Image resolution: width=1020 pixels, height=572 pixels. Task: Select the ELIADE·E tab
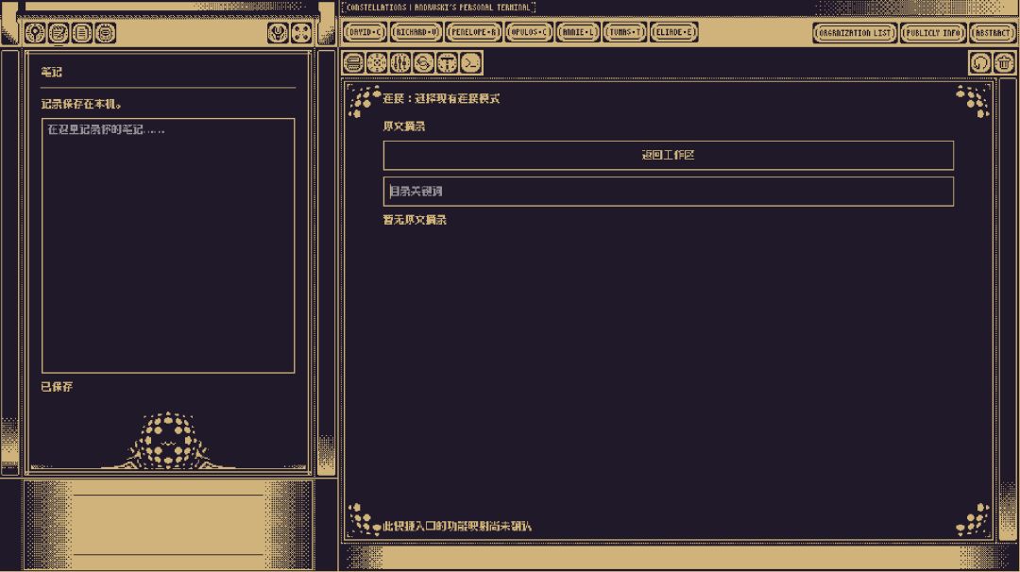[674, 32]
